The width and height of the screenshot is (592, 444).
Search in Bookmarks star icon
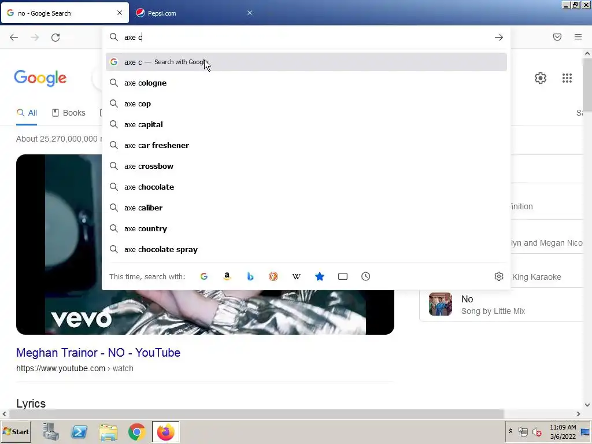pos(319,276)
